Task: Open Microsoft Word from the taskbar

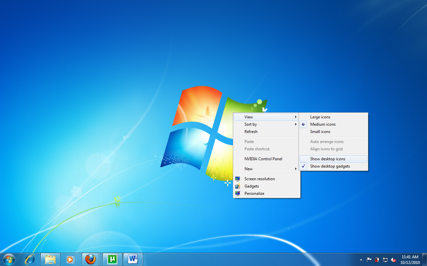Action: coord(133,259)
